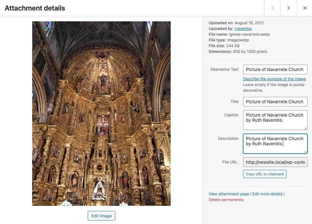Click inside the Caption text area
This screenshot has width=312, height=224.
[x=275, y=120]
